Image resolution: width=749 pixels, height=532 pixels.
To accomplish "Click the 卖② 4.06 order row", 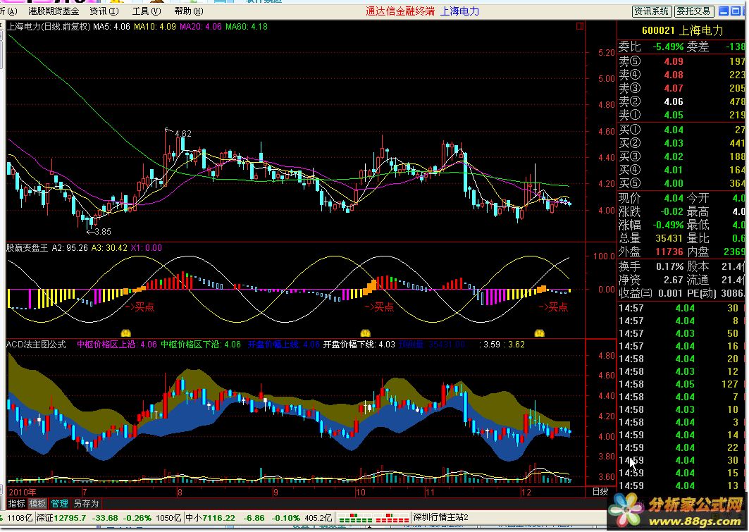I will point(681,101).
